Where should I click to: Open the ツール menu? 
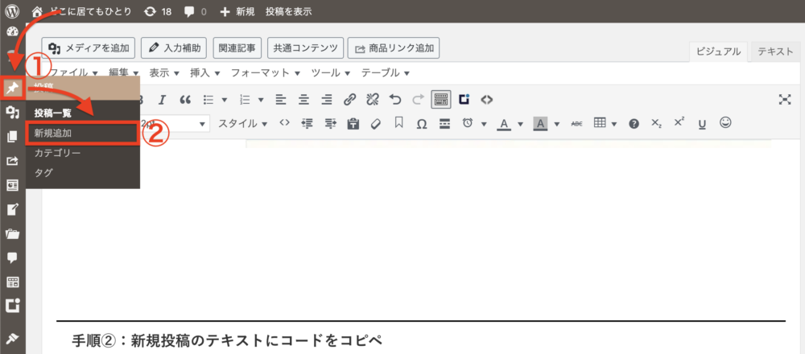[x=331, y=73]
